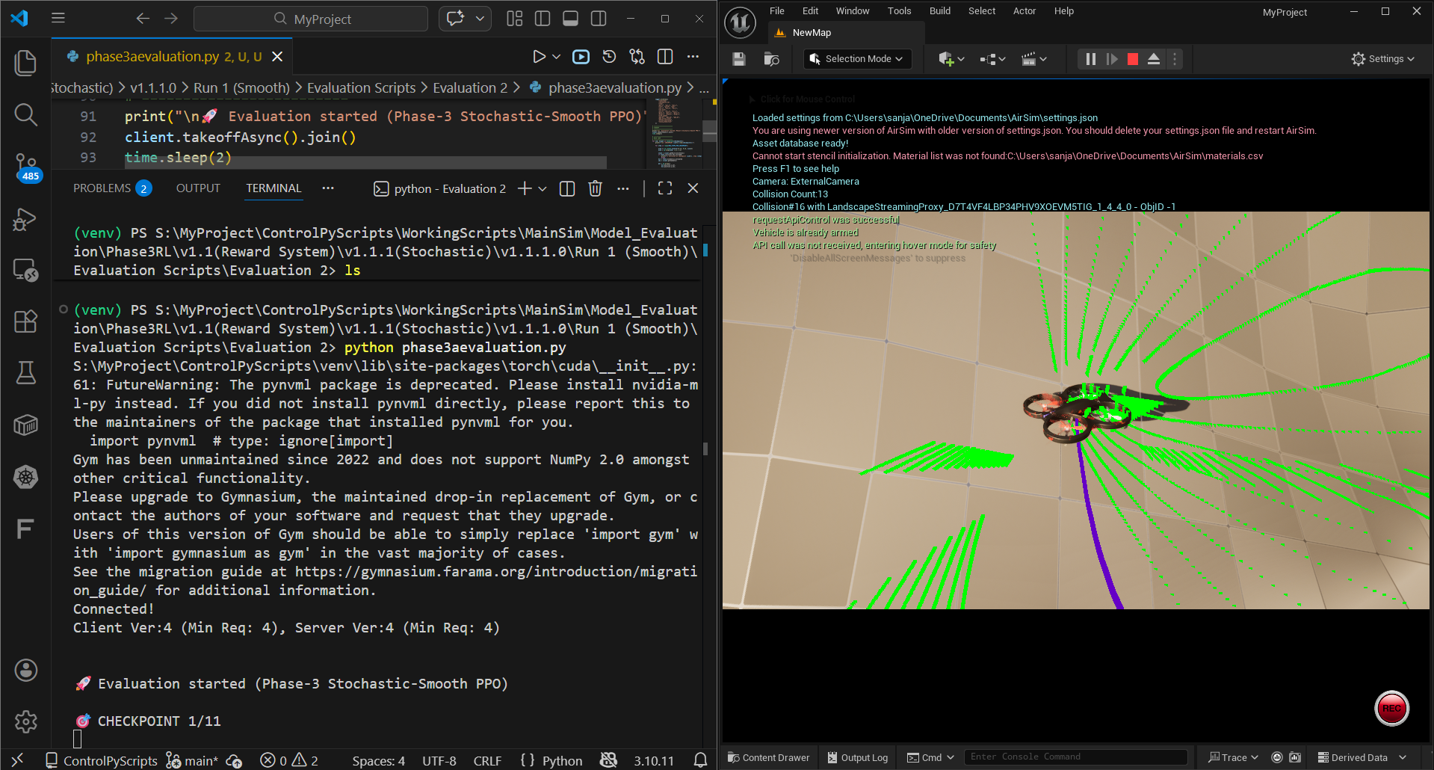1434x770 pixels.
Task: Open Run and Debug view in sidebar
Action: point(26,219)
